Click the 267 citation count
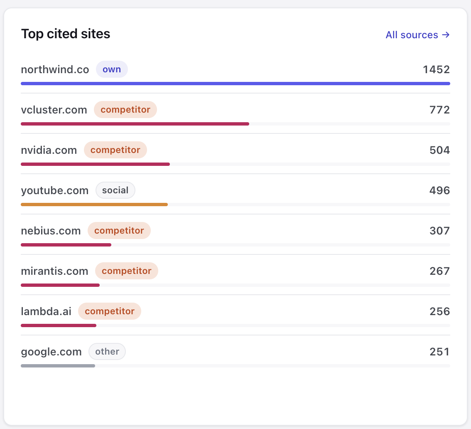The width and height of the screenshot is (471, 429). point(439,271)
